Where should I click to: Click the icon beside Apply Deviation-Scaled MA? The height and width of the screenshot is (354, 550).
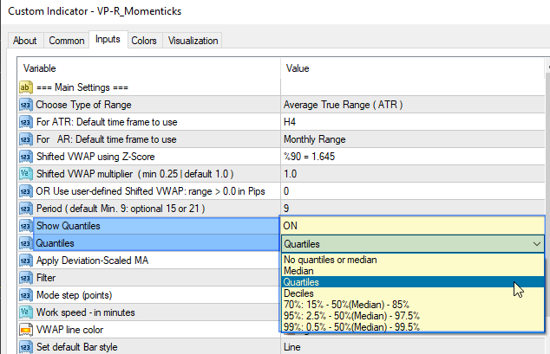point(25,261)
